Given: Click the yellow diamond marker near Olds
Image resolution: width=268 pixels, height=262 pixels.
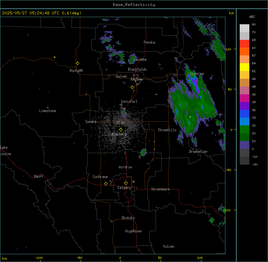Looking at the screenshot, I should [121, 130].
